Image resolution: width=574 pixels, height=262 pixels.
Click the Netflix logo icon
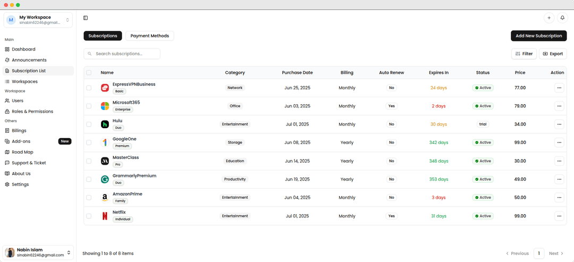click(x=105, y=216)
